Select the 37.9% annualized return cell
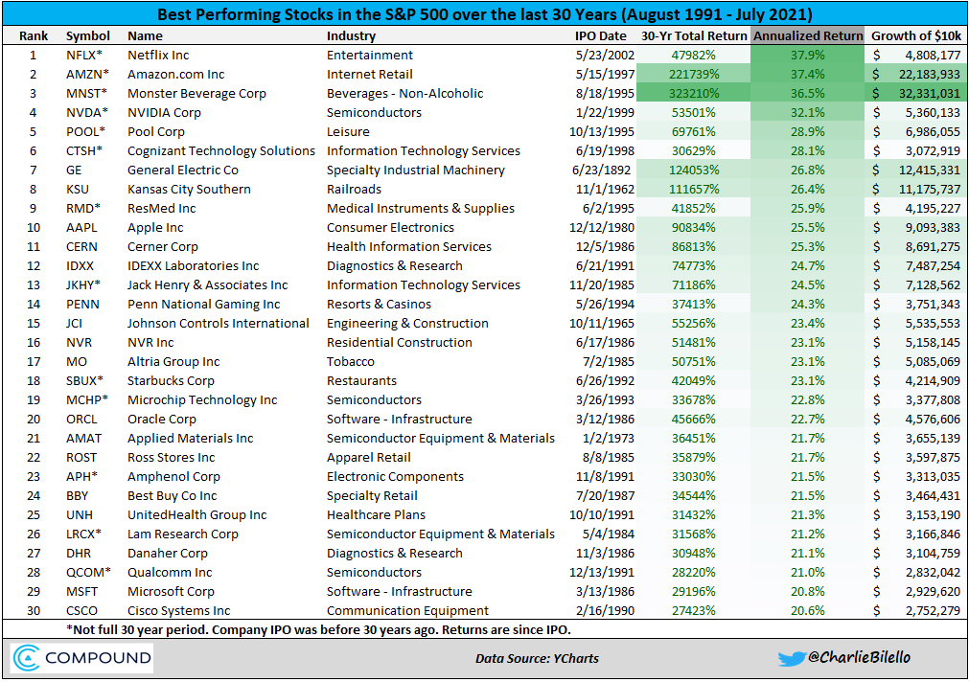The image size is (969, 682). click(808, 55)
